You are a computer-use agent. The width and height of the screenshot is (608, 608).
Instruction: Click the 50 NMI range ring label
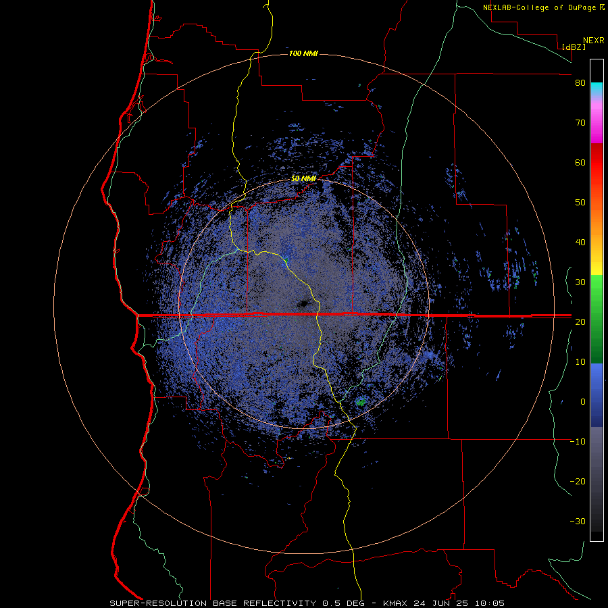click(x=303, y=178)
